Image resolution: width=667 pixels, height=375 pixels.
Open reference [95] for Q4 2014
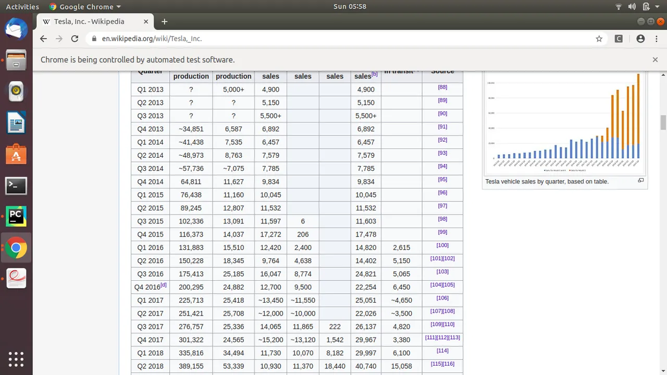click(442, 180)
